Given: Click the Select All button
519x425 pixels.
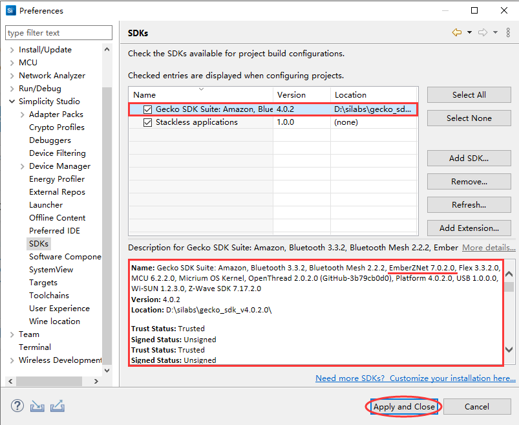Looking at the screenshot, I should (469, 94).
